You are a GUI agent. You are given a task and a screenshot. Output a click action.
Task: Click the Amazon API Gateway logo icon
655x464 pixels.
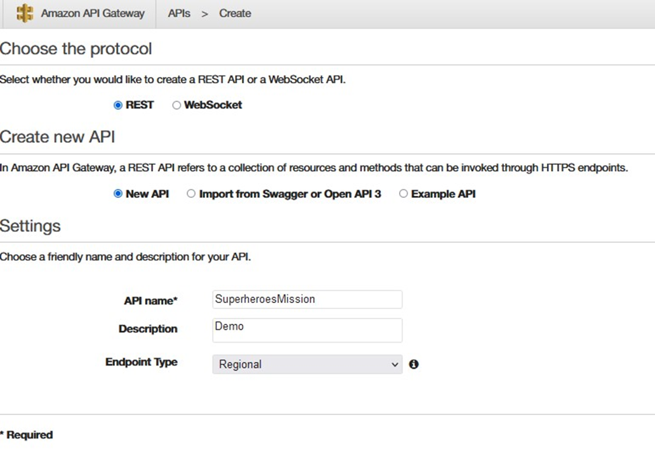[x=25, y=13]
